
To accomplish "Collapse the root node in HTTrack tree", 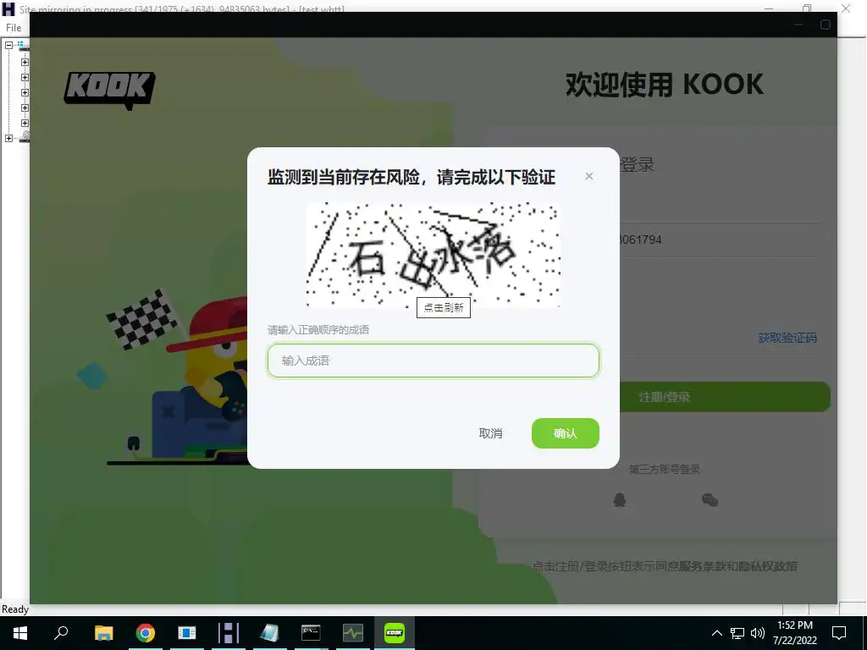I will [x=8, y=46].
